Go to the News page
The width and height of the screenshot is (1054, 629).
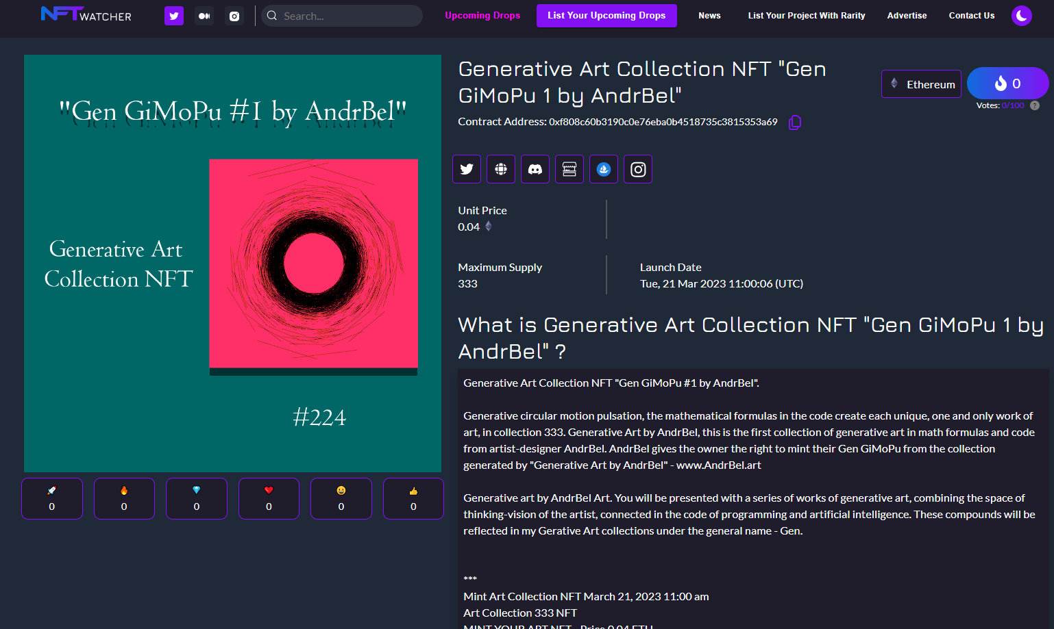pyautogui.click(x=709, y=16)
